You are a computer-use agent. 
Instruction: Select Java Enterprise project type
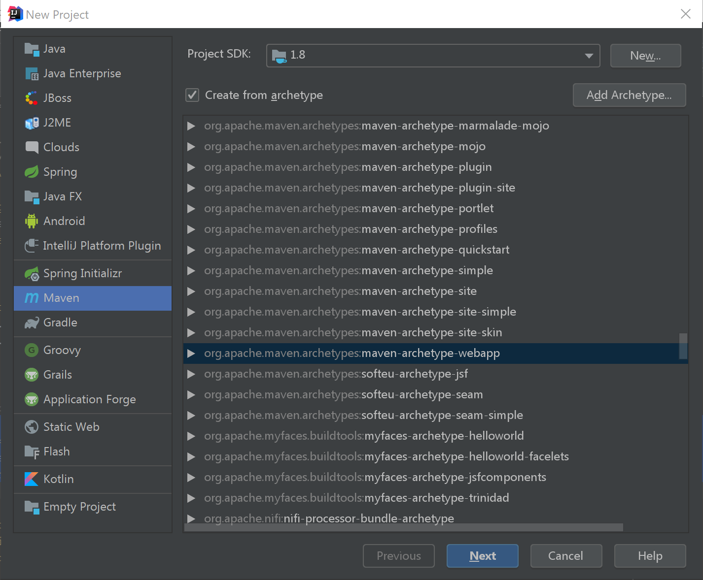[x=93, y=73]
